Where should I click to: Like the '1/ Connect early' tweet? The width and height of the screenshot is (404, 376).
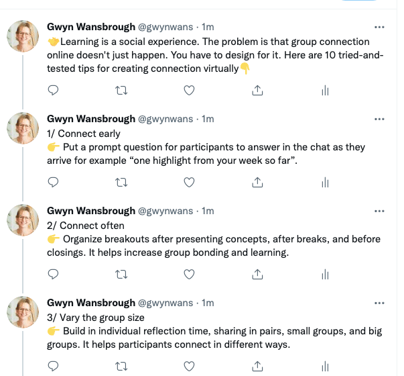(x=190, y=182)
